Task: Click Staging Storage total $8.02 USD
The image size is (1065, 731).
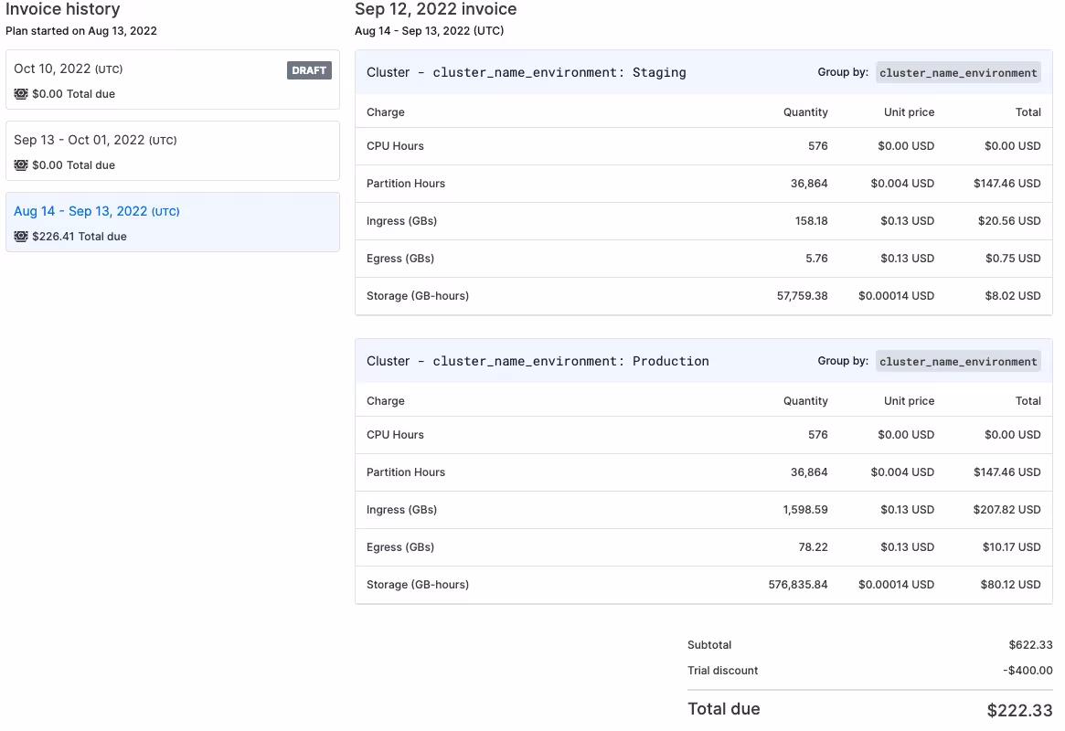Action: [x=1013, y=296]
